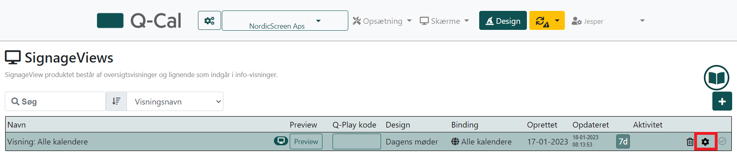This screenshot has width=737, height=159.
Task: Click the Alle kalendere binding text
Action: pyautogui.click(x=486, y=142)
